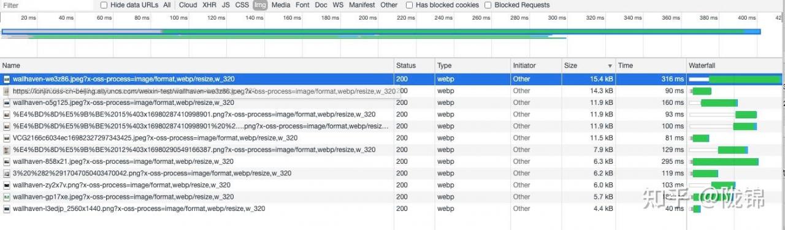Click the 15.4 kB size cell
This screenshot has height=230, width=785.
(x=589, y=79)
